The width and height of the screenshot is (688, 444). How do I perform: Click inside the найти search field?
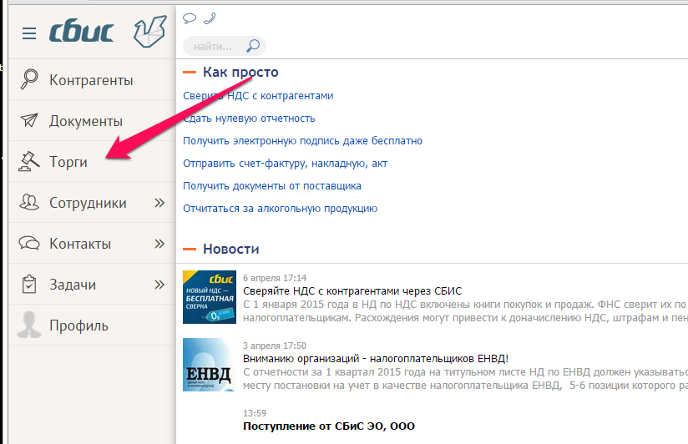[x=213, y=46]
